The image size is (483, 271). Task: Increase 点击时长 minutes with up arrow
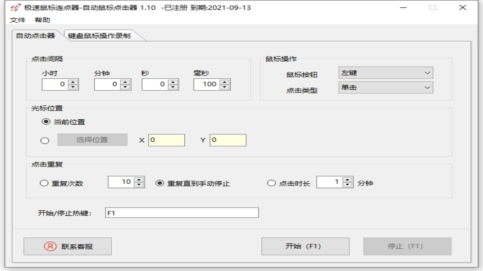click(348, 180)
